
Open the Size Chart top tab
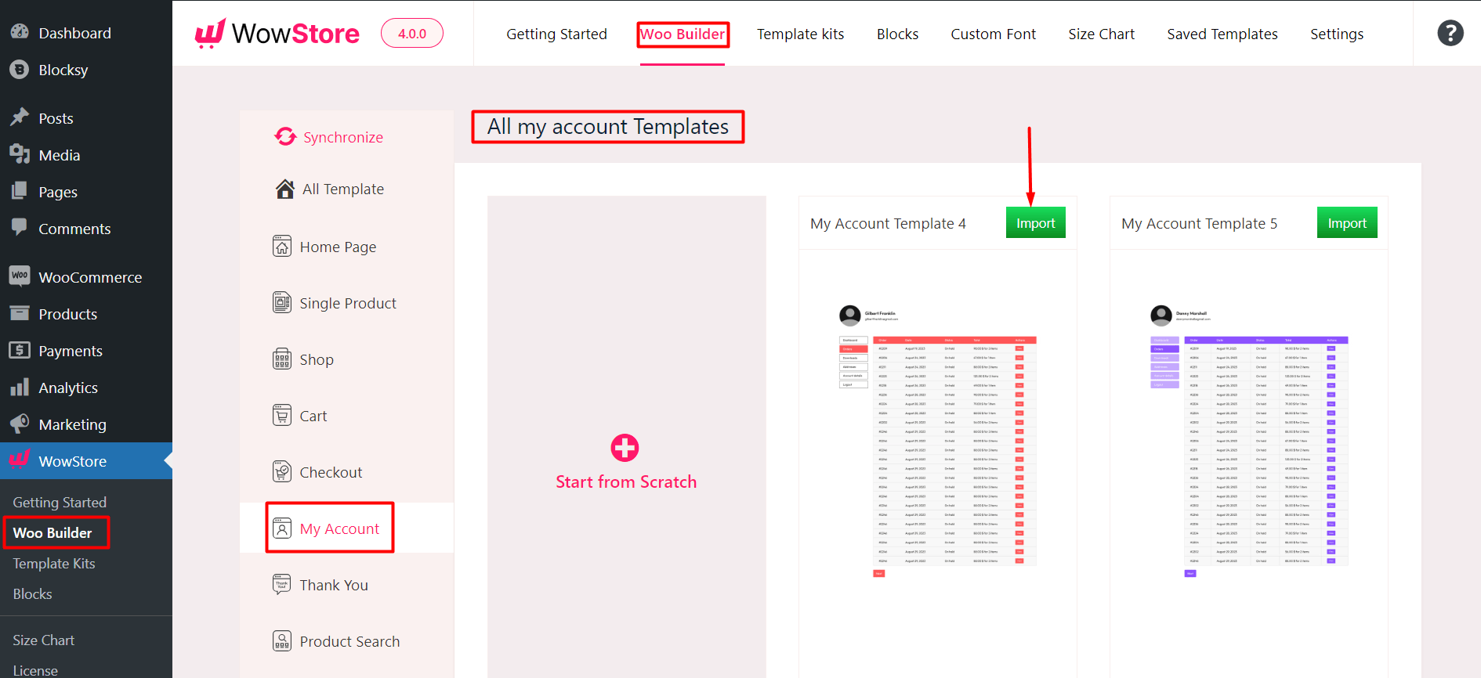click(1101, 34)
